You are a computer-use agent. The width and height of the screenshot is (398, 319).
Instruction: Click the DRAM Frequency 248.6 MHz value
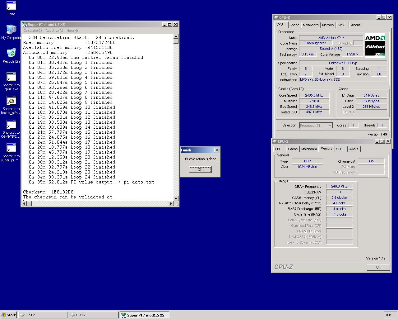pos(339,186)
